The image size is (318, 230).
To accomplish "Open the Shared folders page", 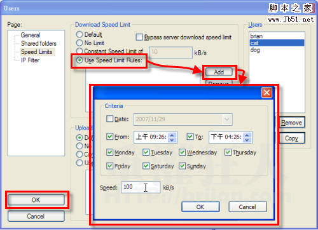I will 39,43.
